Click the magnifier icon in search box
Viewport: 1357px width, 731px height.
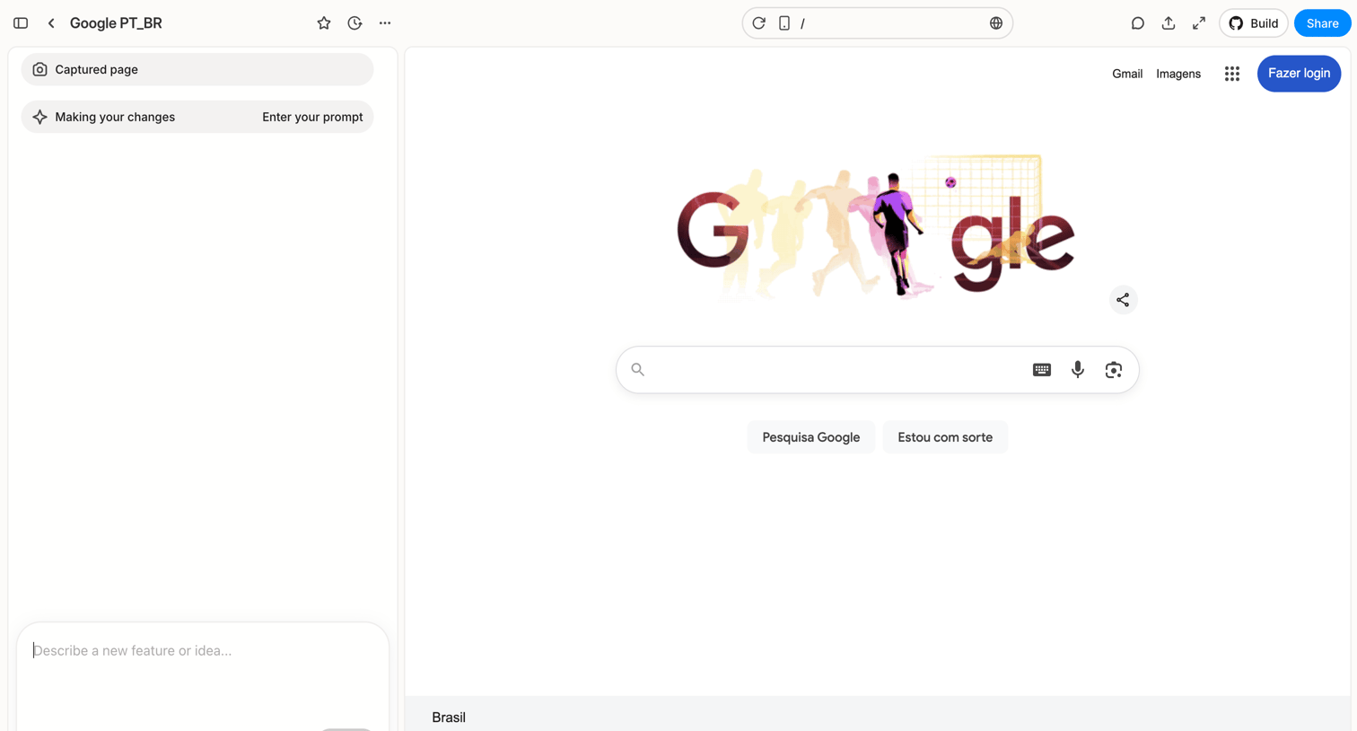pos(638,370)
